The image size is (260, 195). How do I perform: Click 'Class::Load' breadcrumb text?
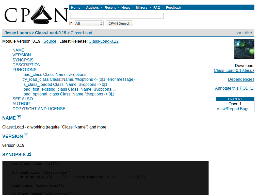pyautogui.click(x=81, y=33)
